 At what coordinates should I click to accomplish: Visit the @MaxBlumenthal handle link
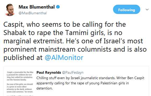click(33, 13)
